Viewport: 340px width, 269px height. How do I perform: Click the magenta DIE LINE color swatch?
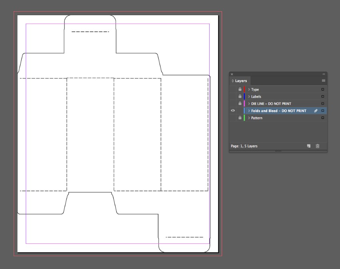pos(244,104)
